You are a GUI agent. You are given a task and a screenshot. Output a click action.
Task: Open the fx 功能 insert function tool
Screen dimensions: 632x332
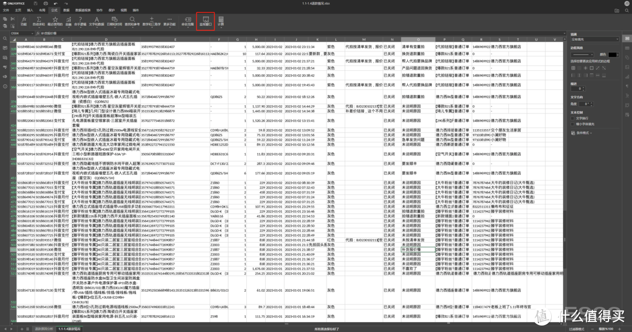click(24, 21)
